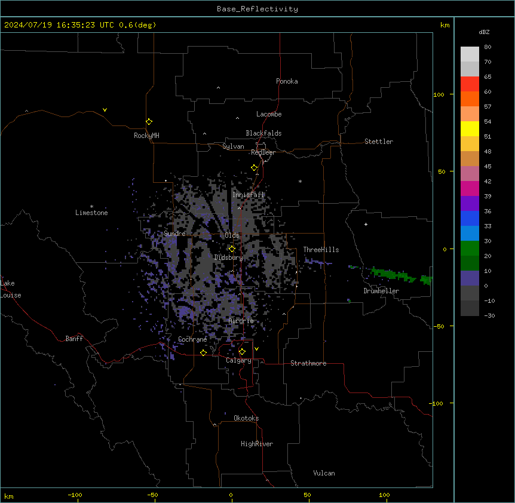Click the Okotoks city label
515x503 pixels.
(246, 418)
